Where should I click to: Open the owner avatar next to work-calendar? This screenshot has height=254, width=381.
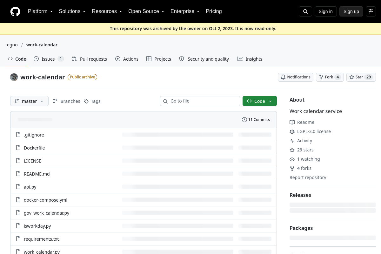point(14,77)
